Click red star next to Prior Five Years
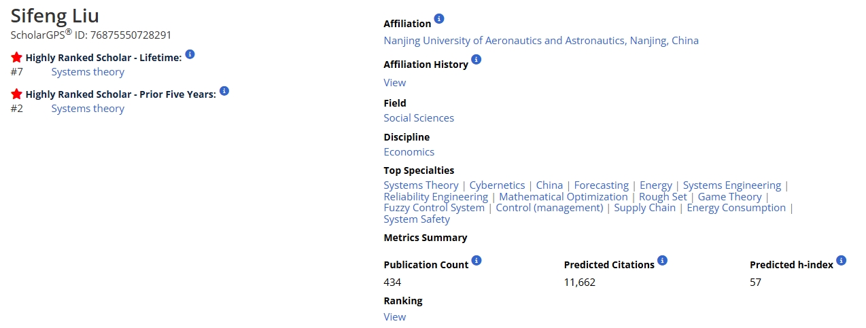 tap(16, 94)
